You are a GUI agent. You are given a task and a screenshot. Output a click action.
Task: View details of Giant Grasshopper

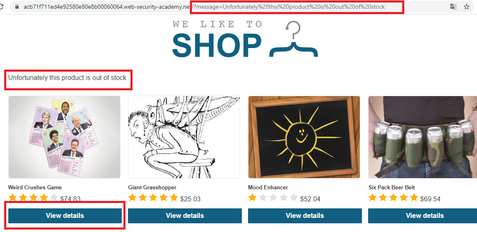(185, 215)
